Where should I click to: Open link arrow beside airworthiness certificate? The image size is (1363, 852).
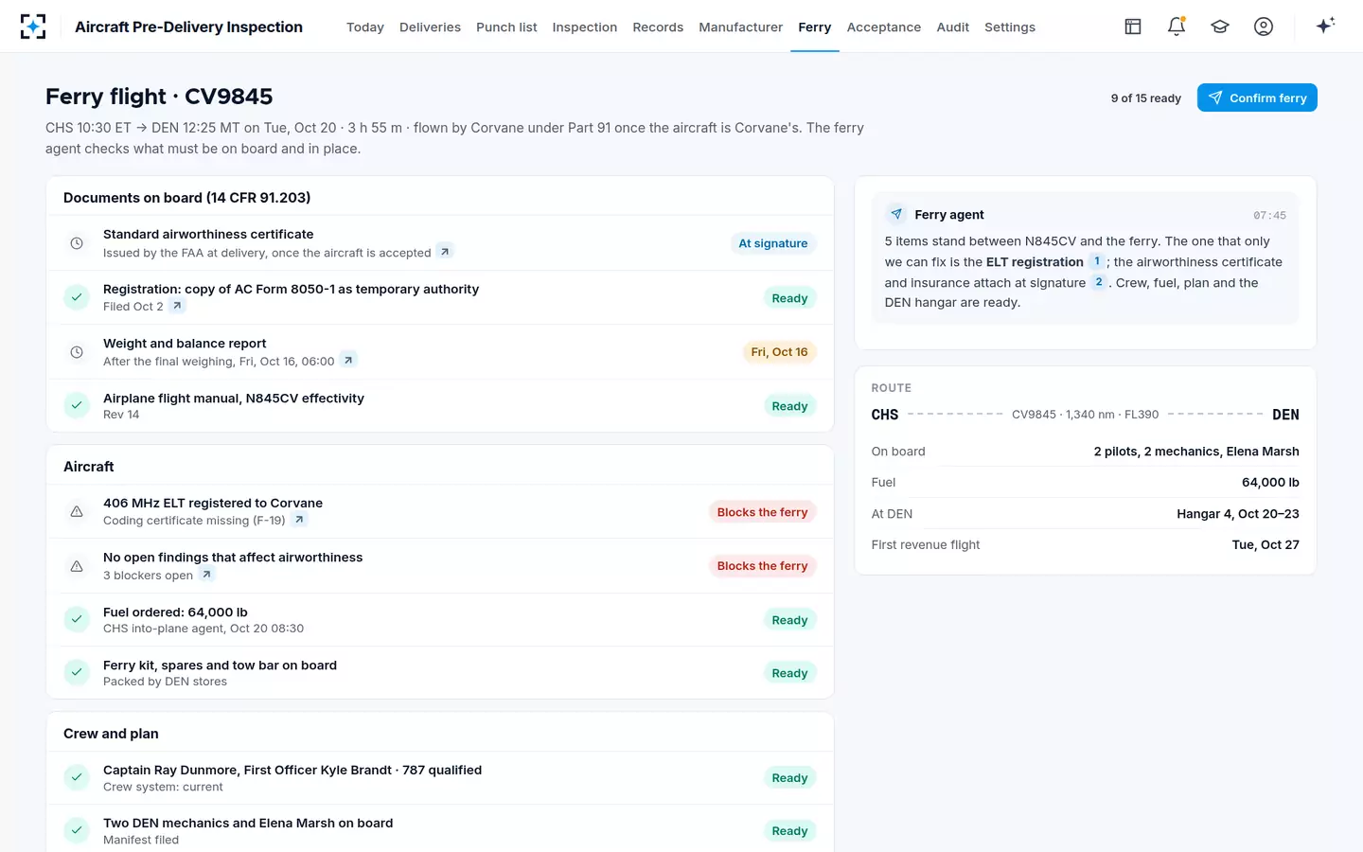coord(445,252)
